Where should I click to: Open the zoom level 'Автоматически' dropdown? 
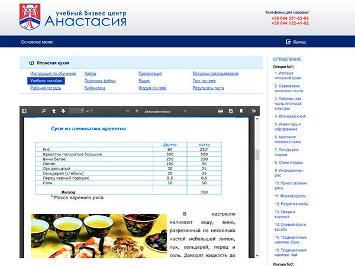tap(166, 111)
